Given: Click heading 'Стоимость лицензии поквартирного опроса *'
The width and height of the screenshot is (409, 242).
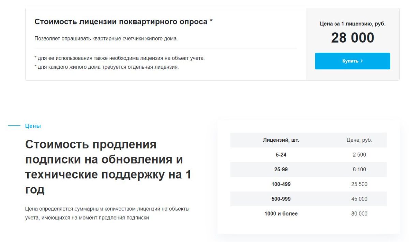Looking at the screenshot, I should pyautogui.click(x=123, y=22).
